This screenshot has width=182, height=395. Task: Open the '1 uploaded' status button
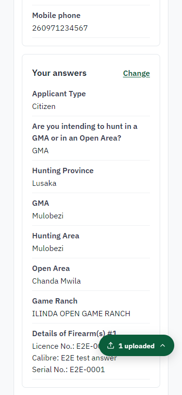pyautogui.click(x=136, y=345)
